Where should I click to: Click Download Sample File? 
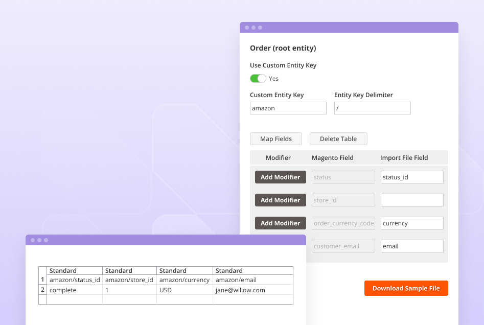(x=406, y=288)
